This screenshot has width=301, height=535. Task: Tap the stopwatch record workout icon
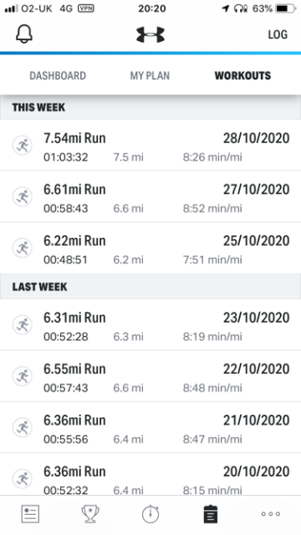150,514
